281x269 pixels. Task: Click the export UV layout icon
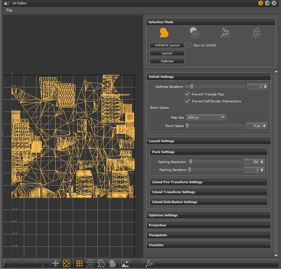click(x=149, y=263)
